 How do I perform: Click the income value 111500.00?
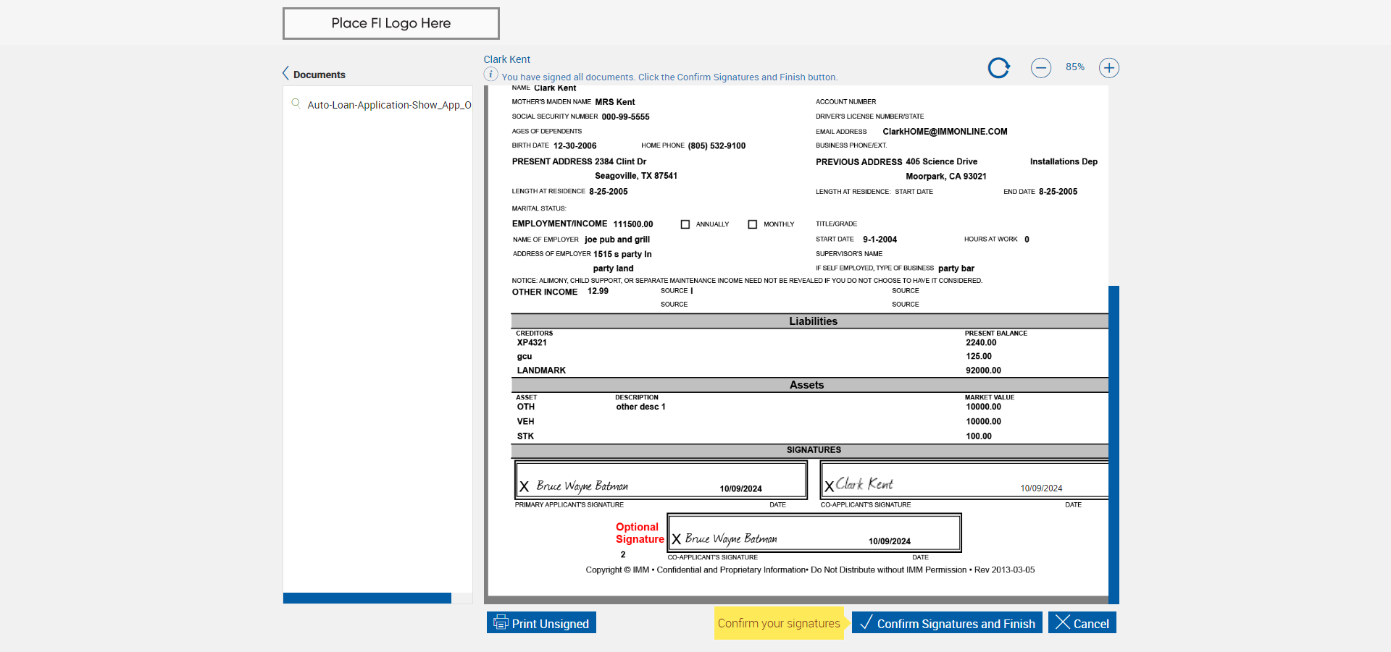(633, 224)
